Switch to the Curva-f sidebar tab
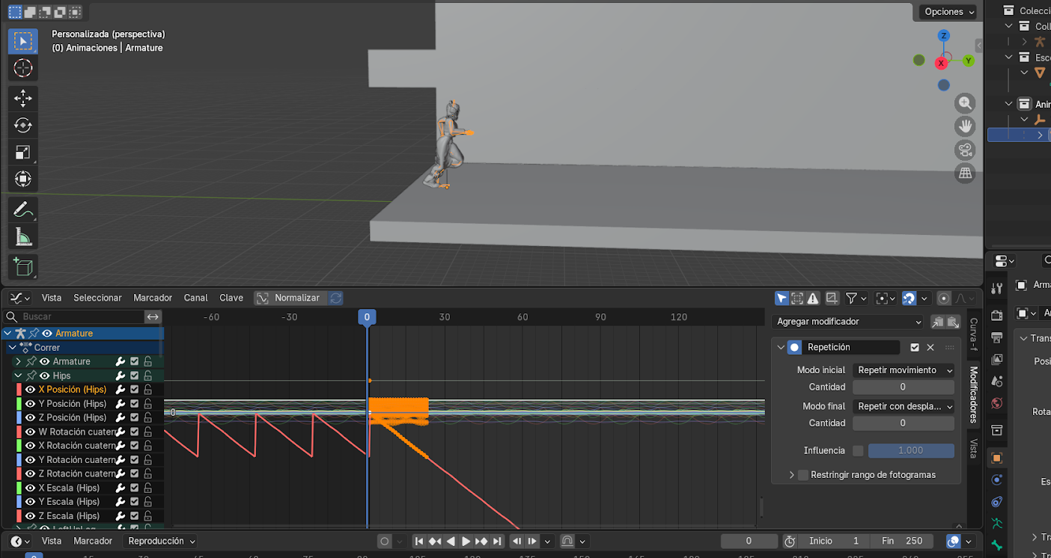The image size is (1051, 558). [973, 334]
